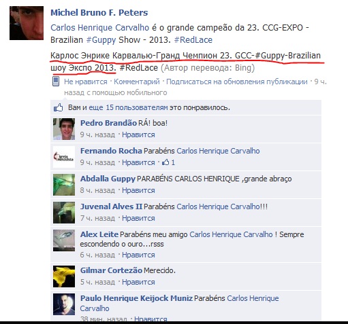Open Pedro Brandão's avatar thumbnail
The height and width of the screenshot is (324, 348).
[x=64, y=129]
